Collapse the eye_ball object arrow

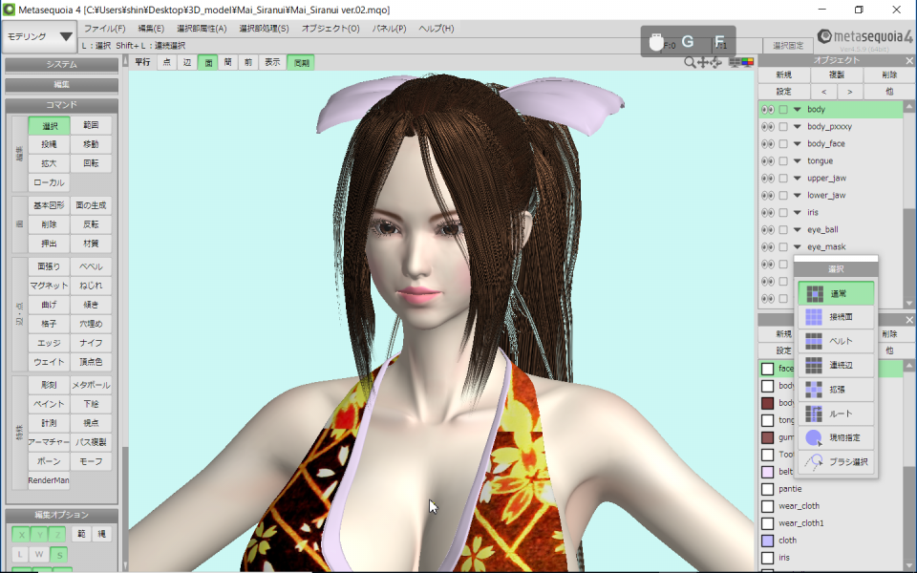click(x=797, y=230)
